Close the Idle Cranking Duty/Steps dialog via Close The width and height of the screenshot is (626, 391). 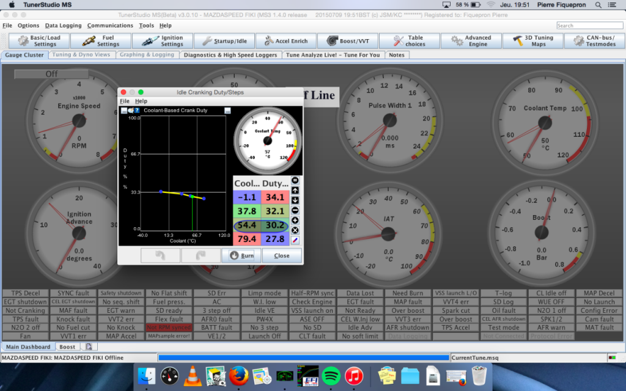(x=282, y=255)
